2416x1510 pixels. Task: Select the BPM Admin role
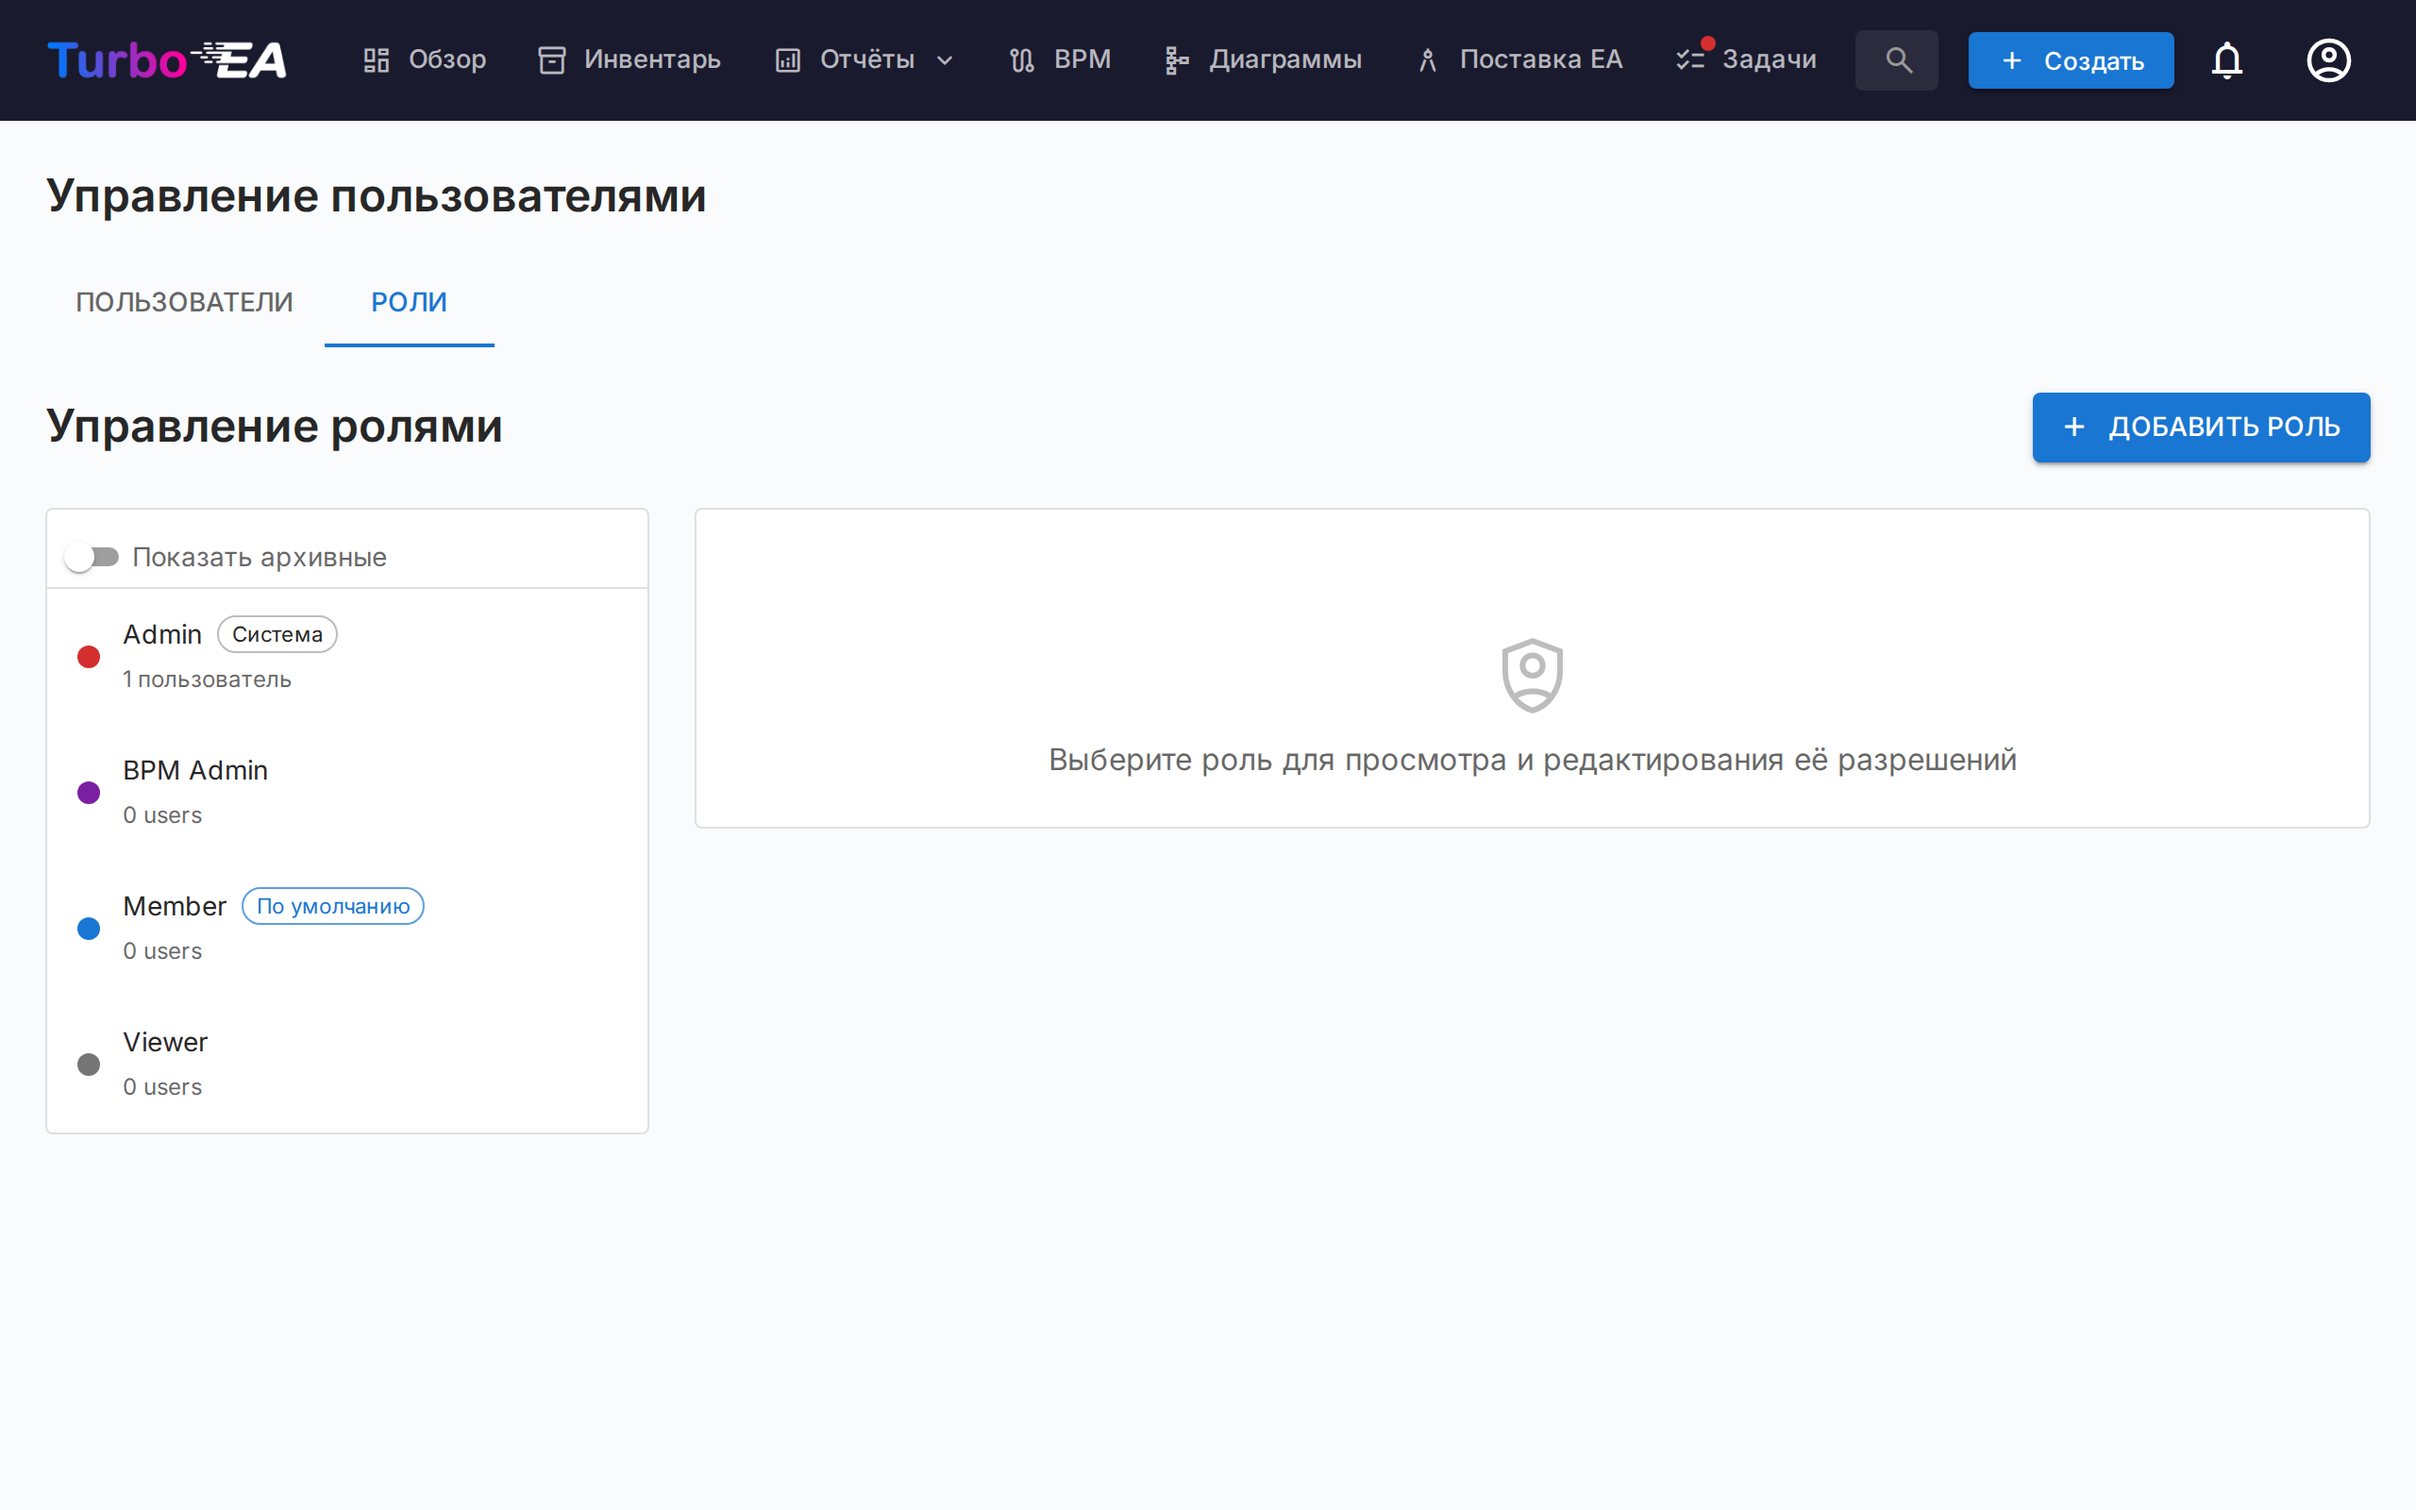click(x=195, y=790)
